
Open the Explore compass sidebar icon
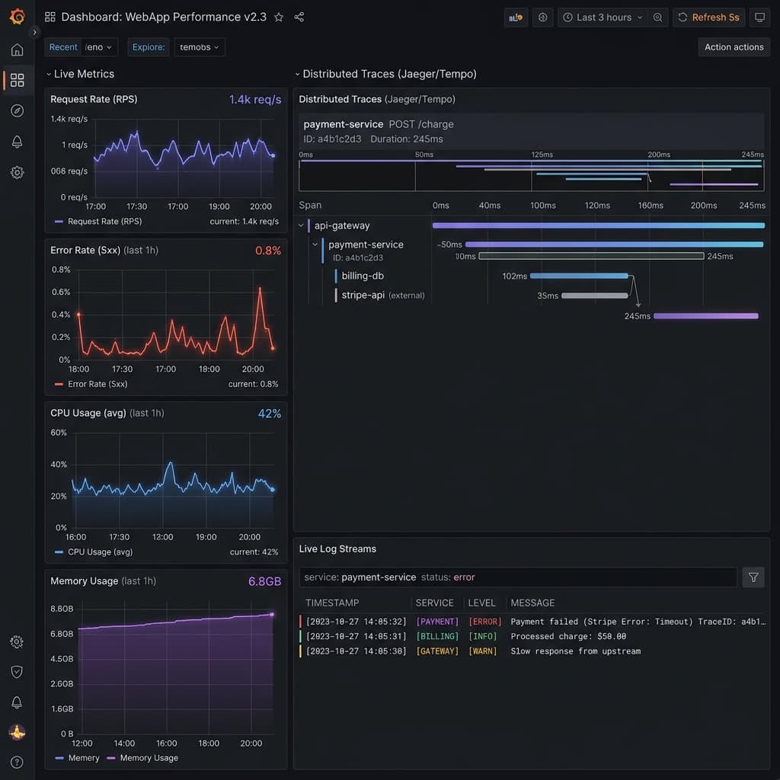click(17, 110)
